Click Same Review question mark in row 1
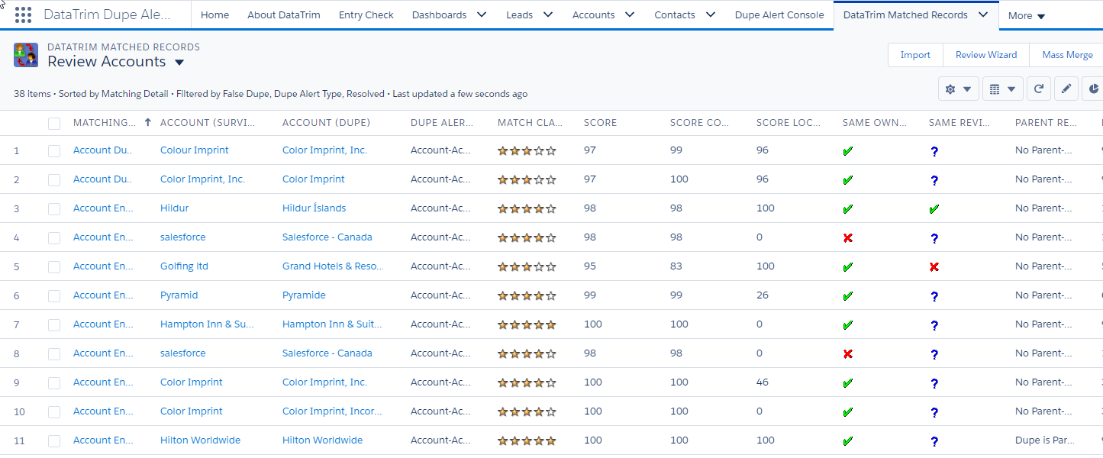 coord(934,151)
